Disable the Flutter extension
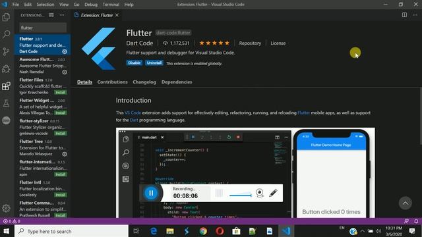Screen dimensions: 422x237 point(135,63)
